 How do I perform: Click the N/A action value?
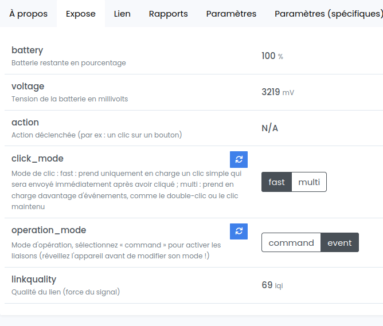coord(269,128)
